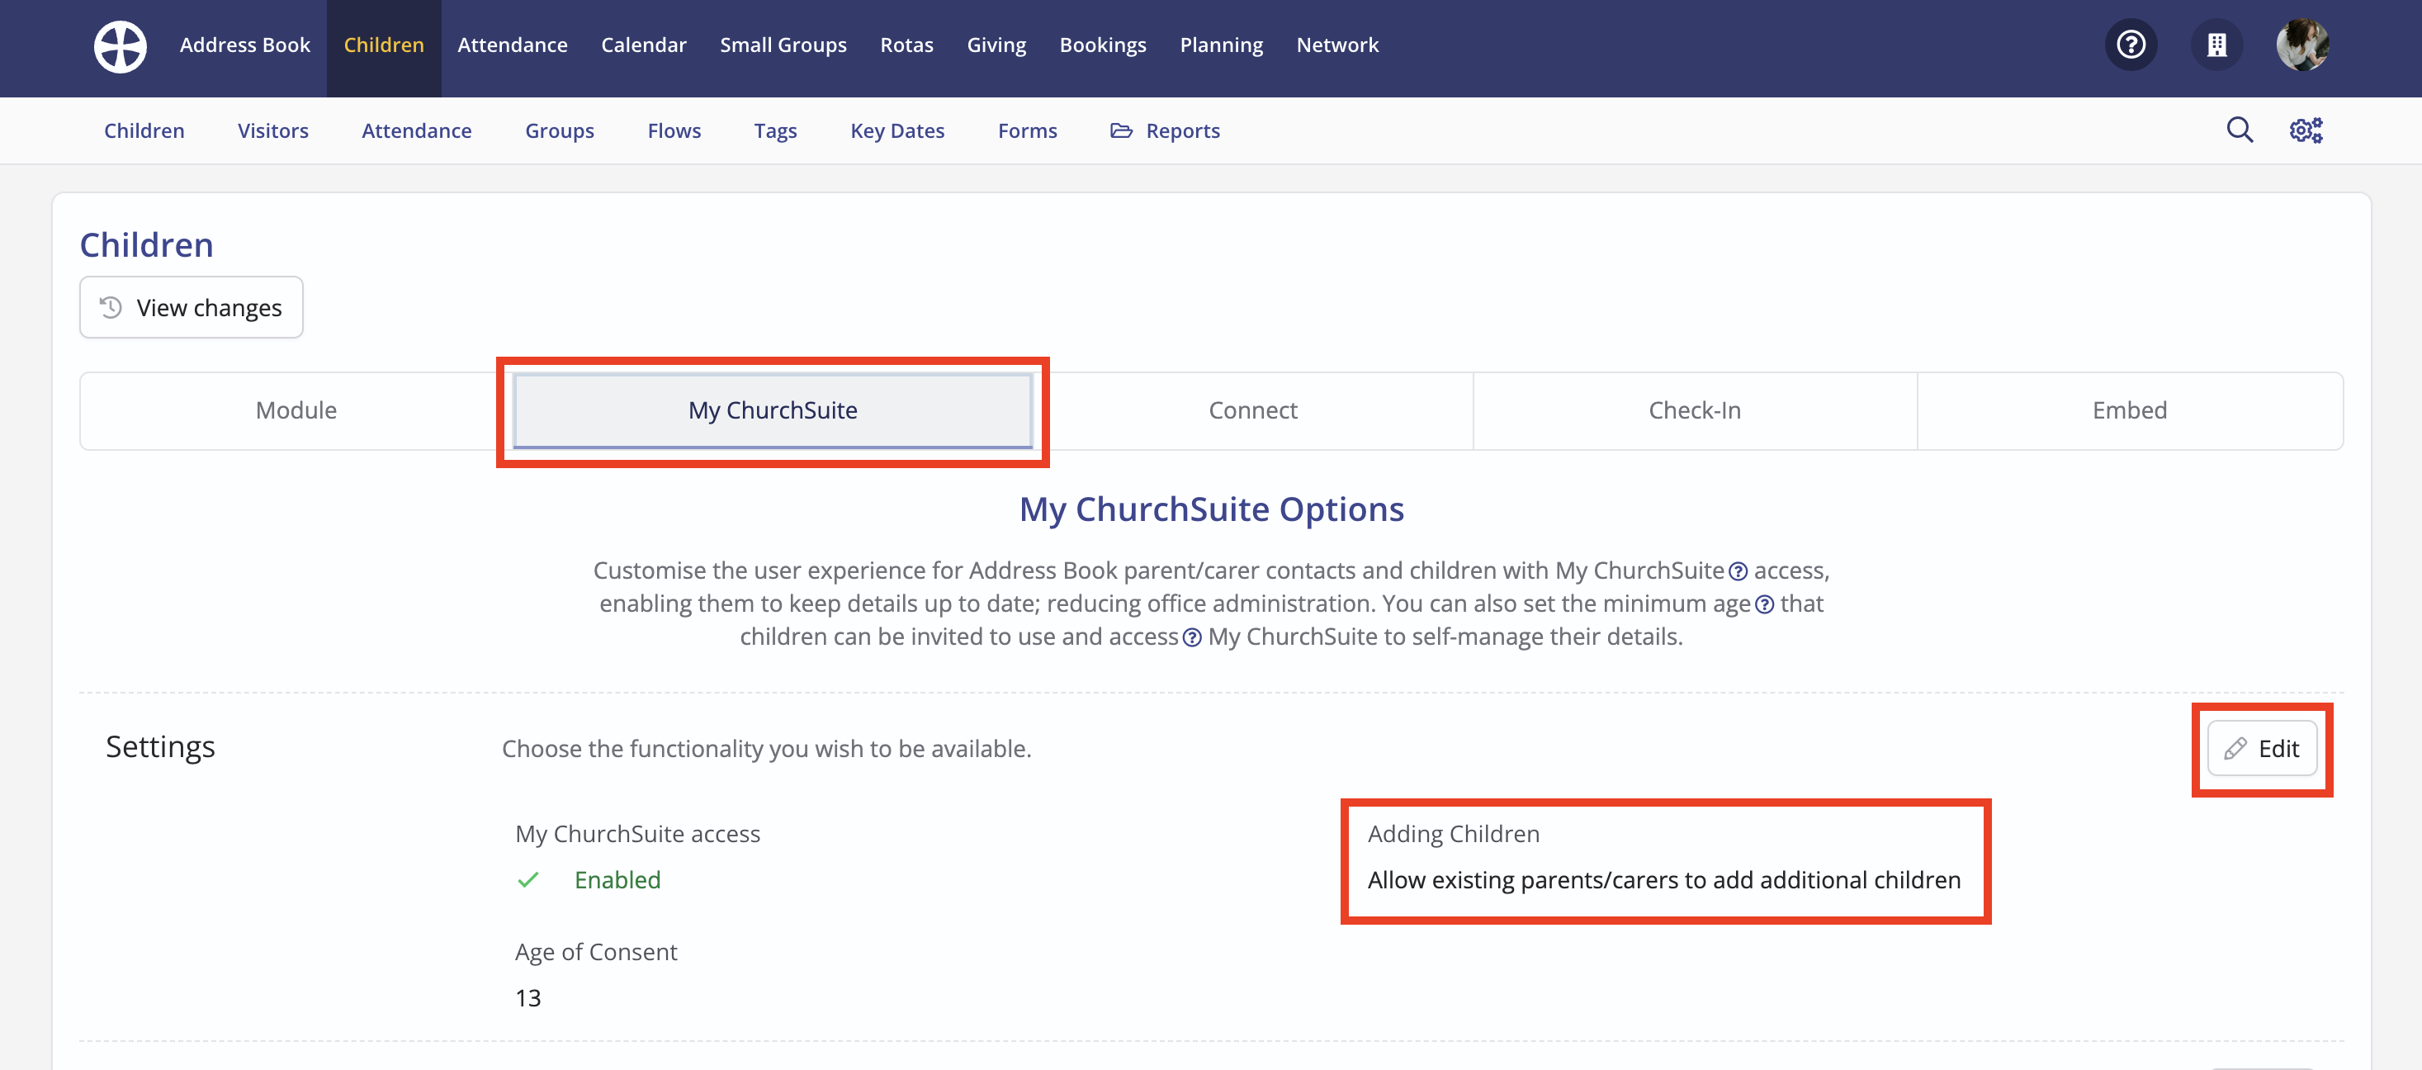The height and width of the screenshot is (1070, 2422).
Task: Click the help icon after 'My ChurchSuite'
Action: click(1738, 571)
